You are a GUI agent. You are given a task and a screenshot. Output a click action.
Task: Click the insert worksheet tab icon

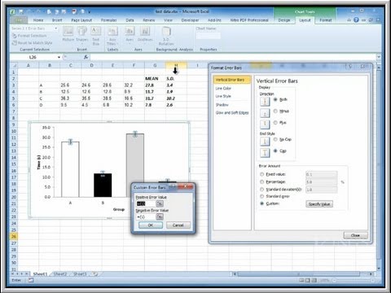tap(95, 274)
